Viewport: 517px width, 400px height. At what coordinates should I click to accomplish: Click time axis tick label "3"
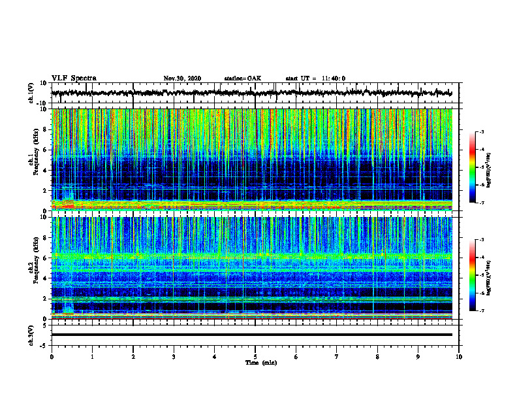click(174, 357)
